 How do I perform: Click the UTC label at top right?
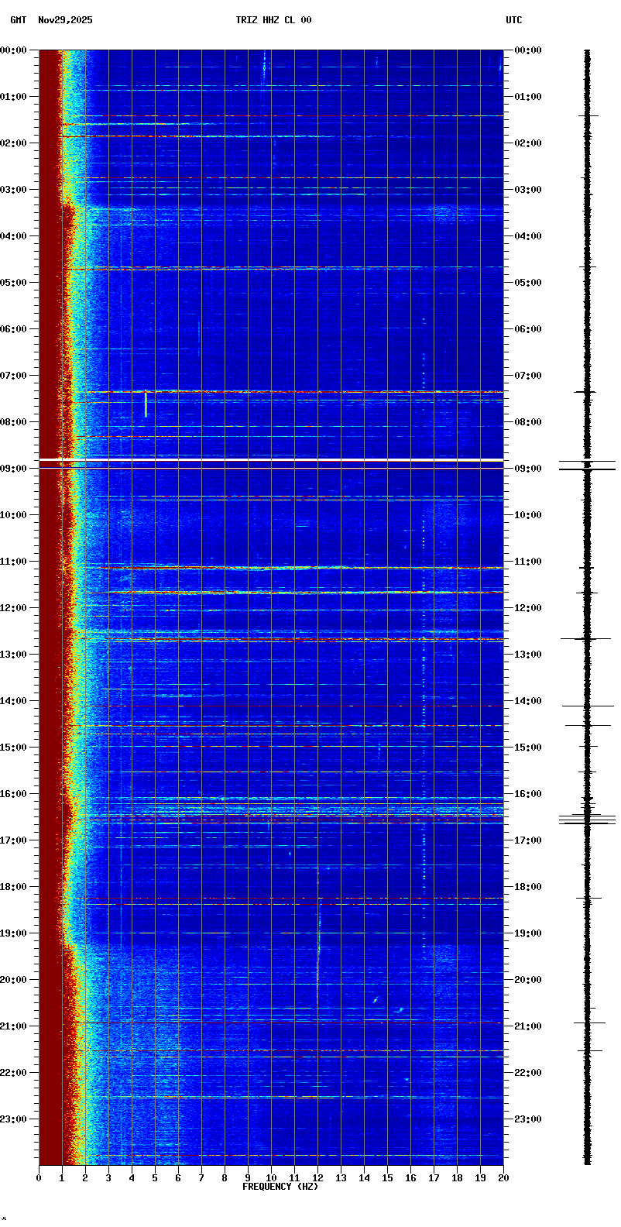coord(513,20)
